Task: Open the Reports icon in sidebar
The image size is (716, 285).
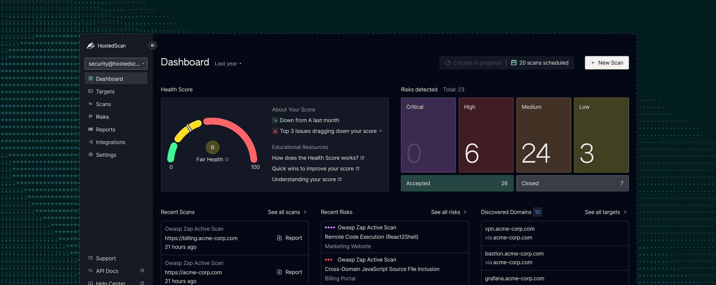Action: [91, 129]
